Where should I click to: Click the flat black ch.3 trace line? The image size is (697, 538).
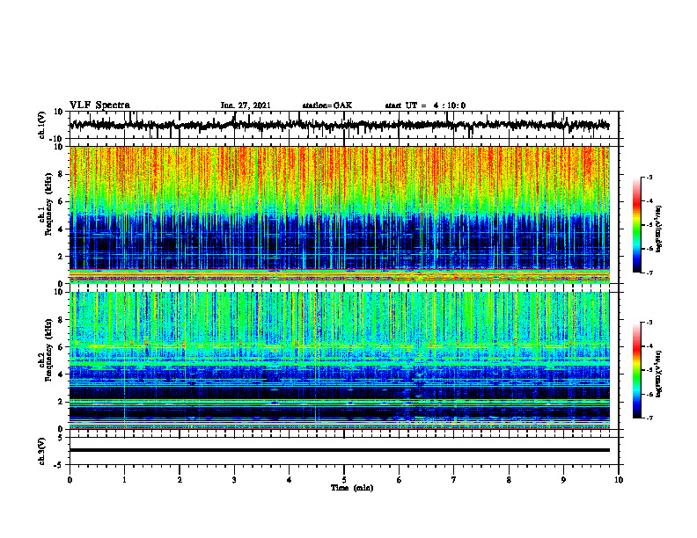tap(340, 450)
